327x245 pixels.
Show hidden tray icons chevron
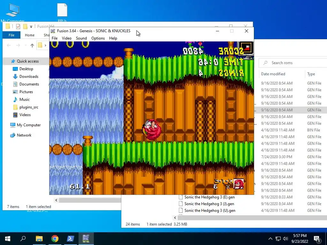click(x=270, y=239)
